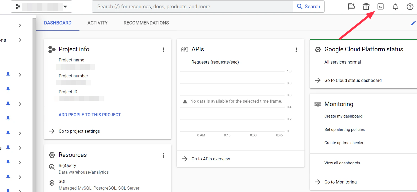Open the Cloud Shell terminal
Image resolution: width=417 pixels, height=192 pixels.
[380, 6]
